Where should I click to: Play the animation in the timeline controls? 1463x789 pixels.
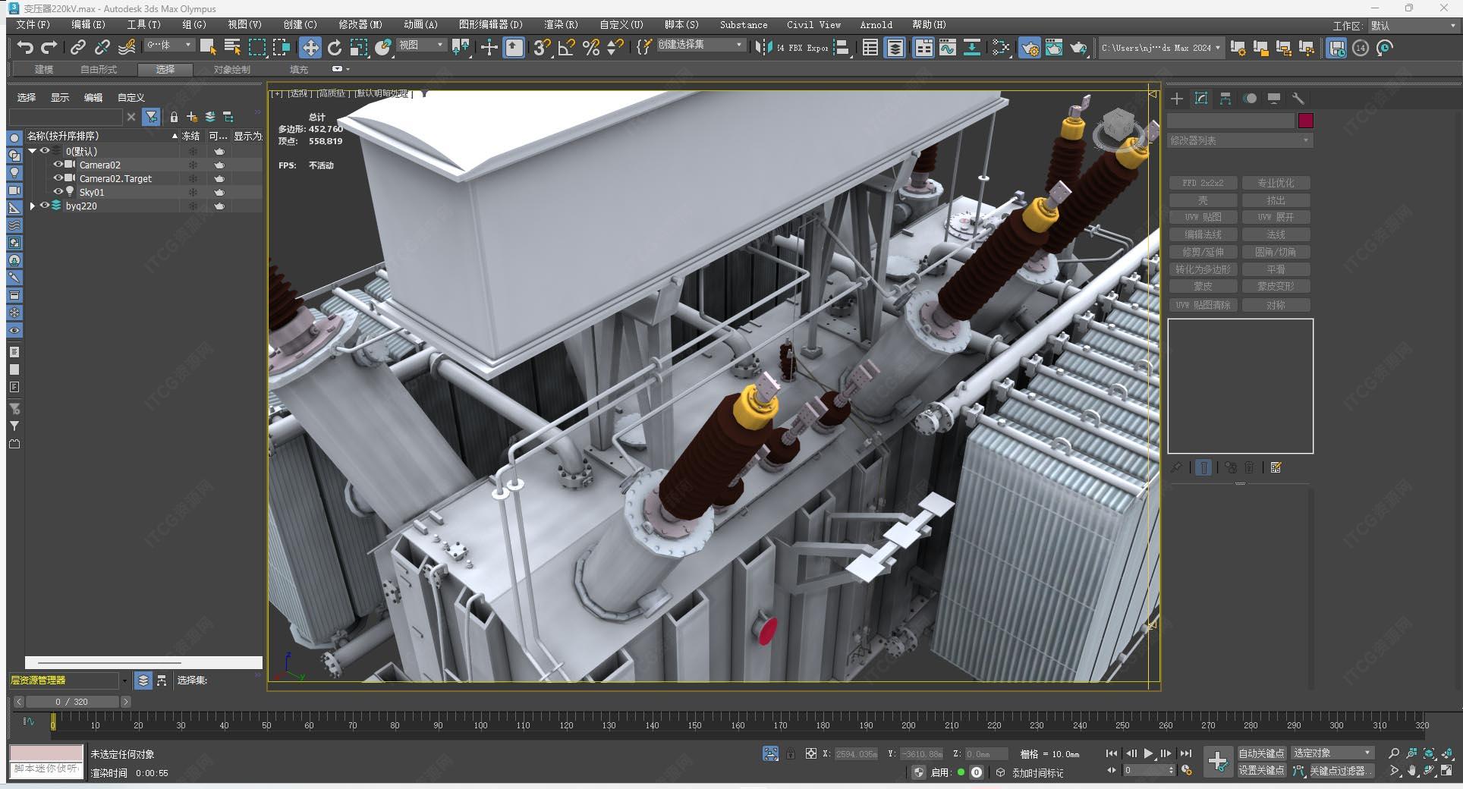click(x=1148, y=753)
